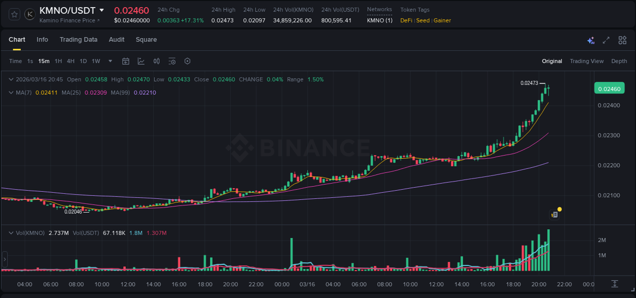Collapse the Vol(KMNO) volume panel
Screen dimensions: 636x298
[x=11, y=231]
